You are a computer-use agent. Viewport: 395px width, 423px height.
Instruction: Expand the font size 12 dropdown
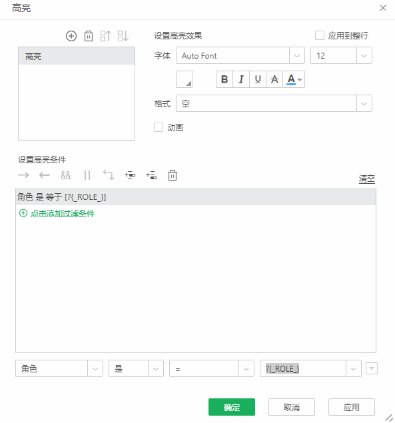click(x=364, y=55)
